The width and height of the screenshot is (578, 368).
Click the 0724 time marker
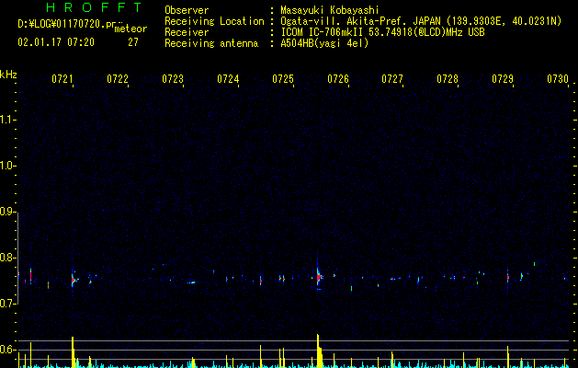[x=228, y=79]
